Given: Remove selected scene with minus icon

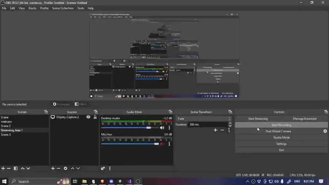Looking at the screenshot, I should [9, 169].
